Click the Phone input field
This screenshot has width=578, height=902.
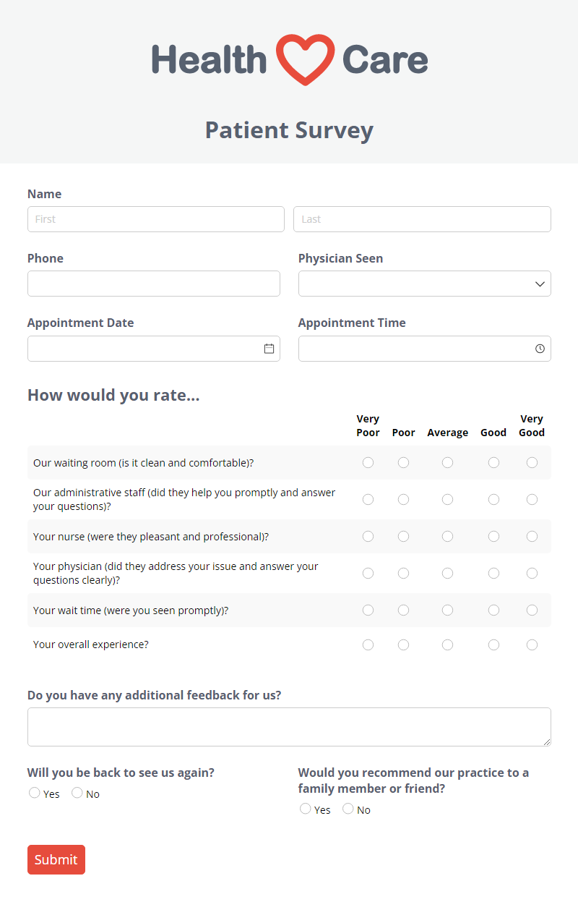pyautogui.click(x=154, y=284)
